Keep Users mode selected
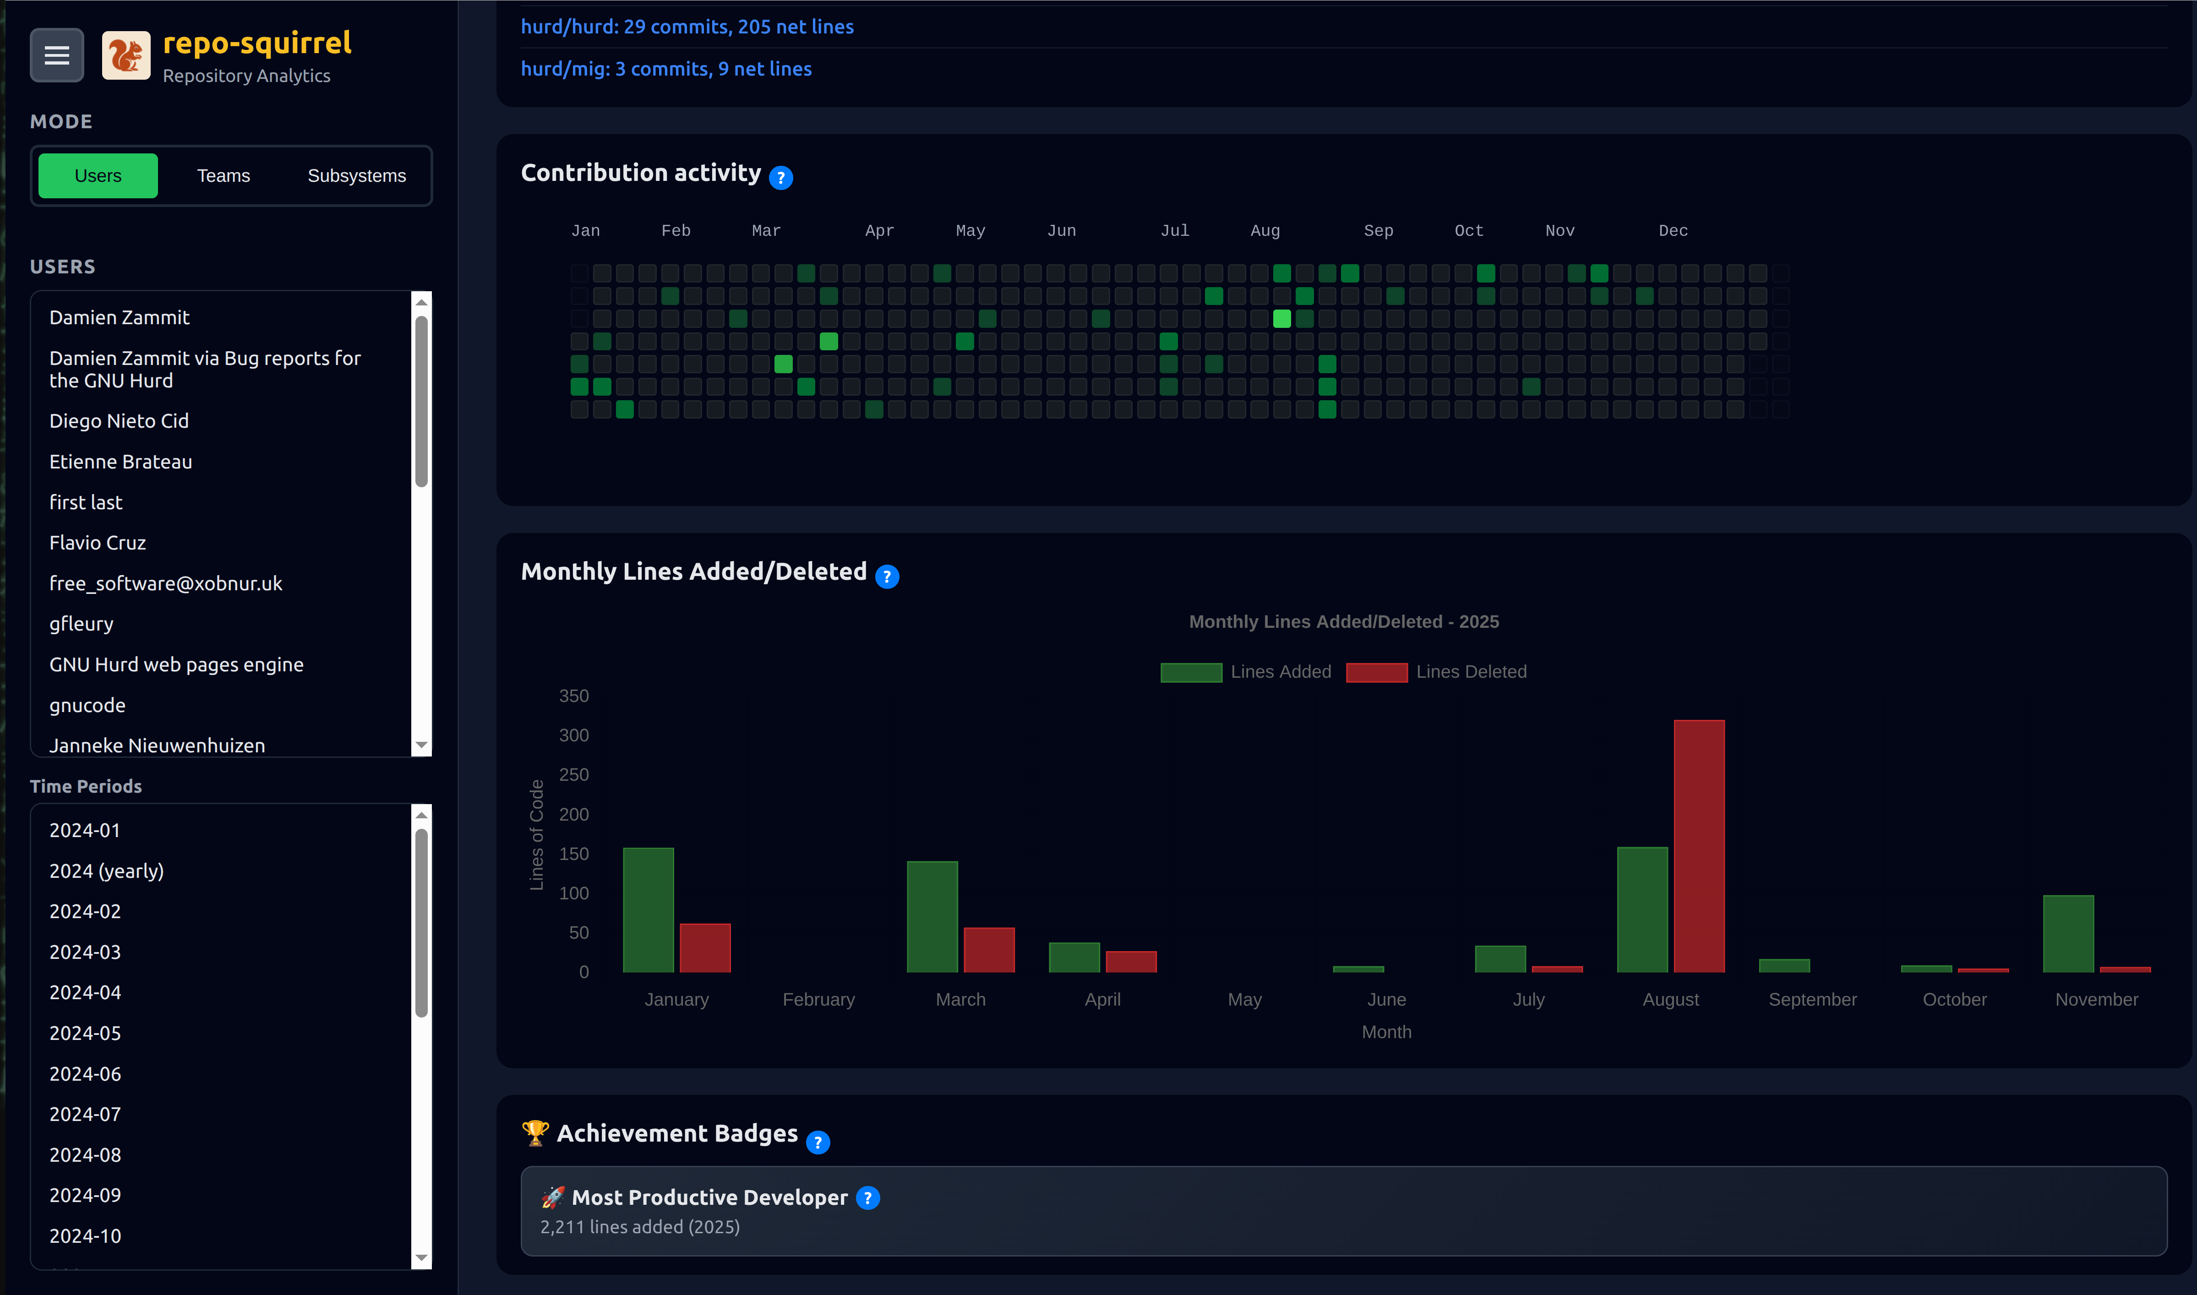The width and height of the screenshot is (2197, 1295). click(x=97, y=175)
